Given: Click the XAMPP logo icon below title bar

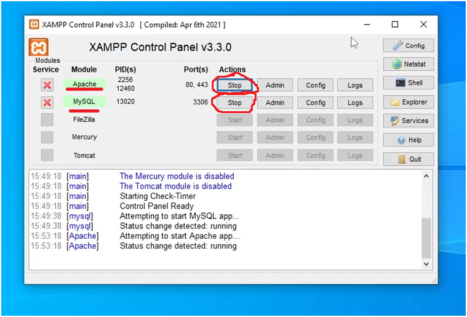Looking at the screenshot, I should [38, 47].
